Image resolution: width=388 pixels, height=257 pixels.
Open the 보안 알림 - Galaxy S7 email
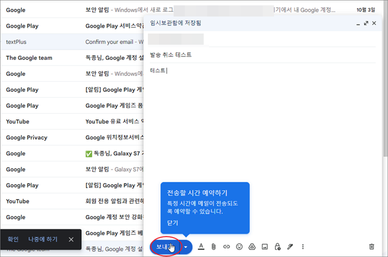coord(72,169)
